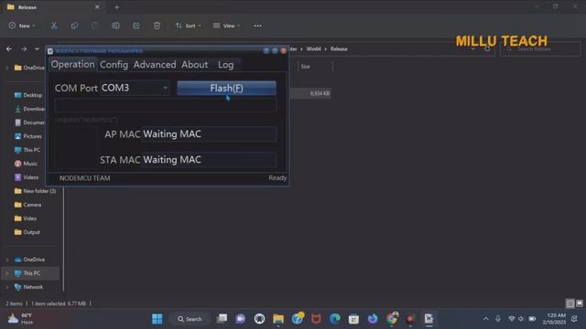
Task: Expand the This PC tree node
Action: pos(7,273)
